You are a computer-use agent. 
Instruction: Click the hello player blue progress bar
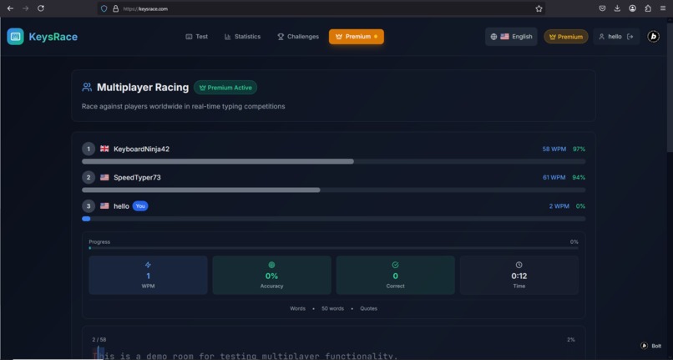pos(333,219)
